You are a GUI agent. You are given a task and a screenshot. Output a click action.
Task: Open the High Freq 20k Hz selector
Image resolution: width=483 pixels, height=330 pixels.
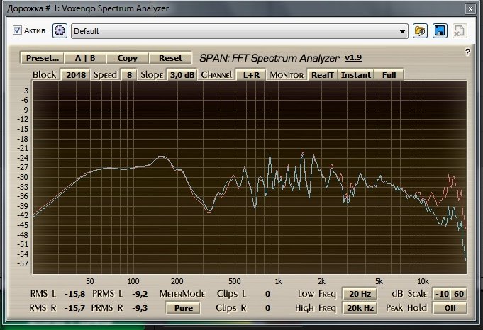[360, 308]
